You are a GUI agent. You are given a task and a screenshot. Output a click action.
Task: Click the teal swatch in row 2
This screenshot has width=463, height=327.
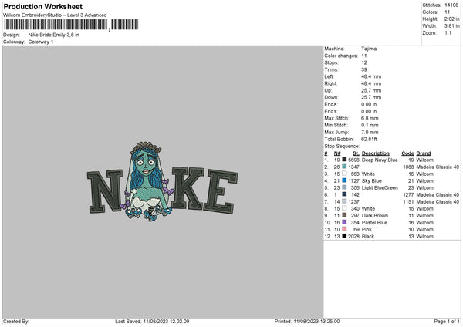coord(344,167)
